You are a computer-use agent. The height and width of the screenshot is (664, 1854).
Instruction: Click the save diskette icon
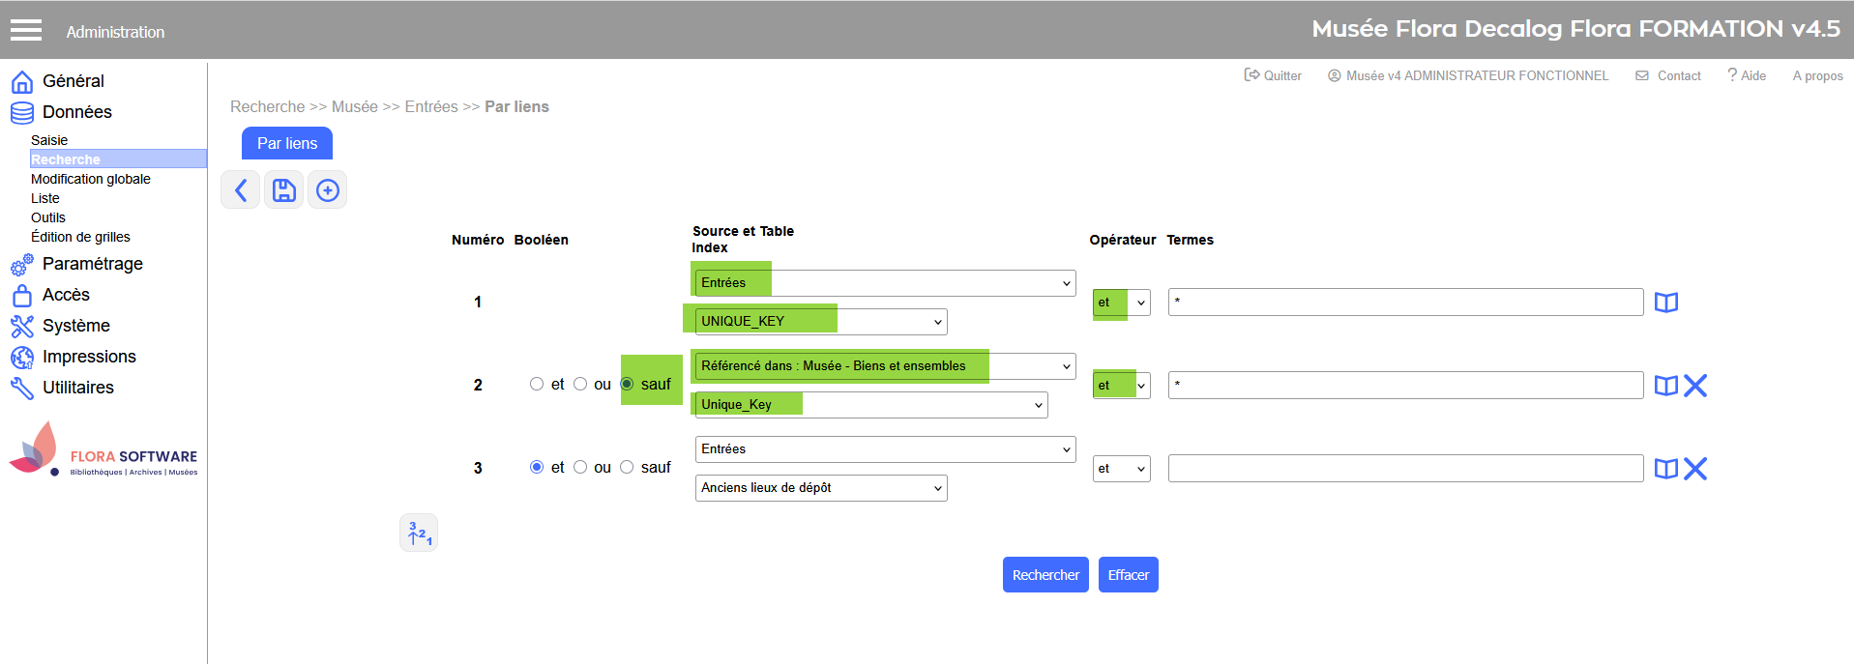pos(284,190)
